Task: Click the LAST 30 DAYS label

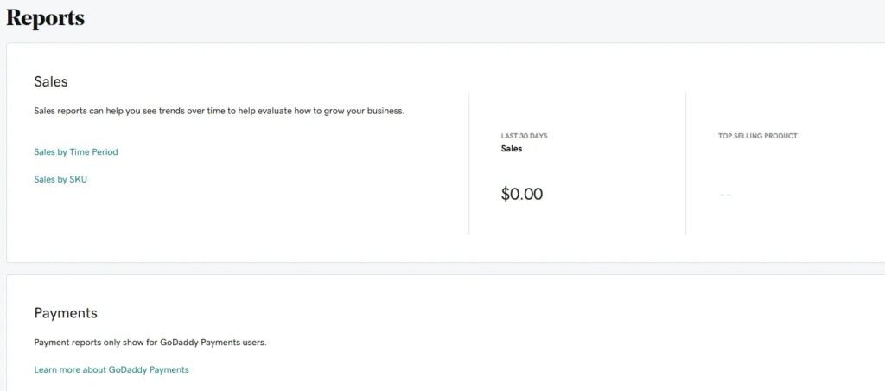Action: point(524,136)
